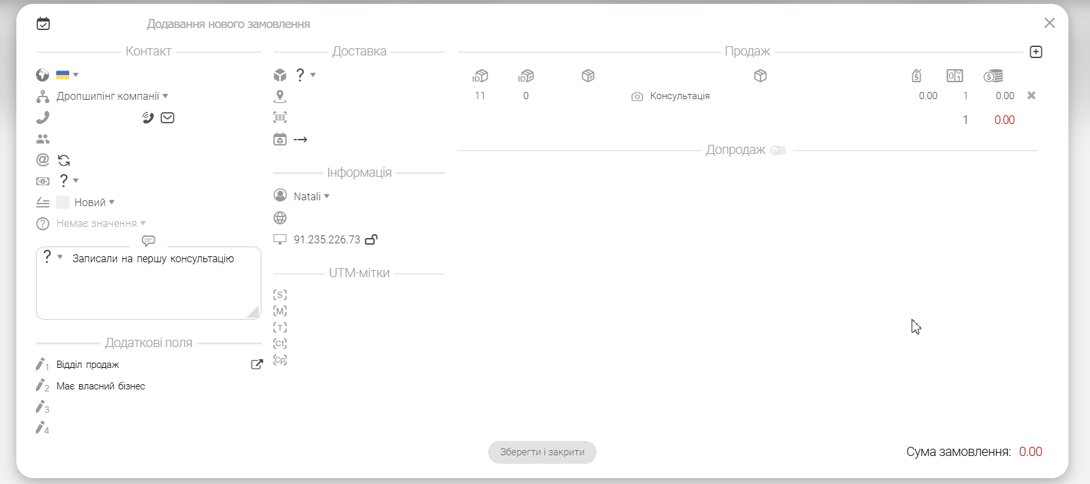Click the map pin address icon
The height and width of the screenshot is (484, 1090).
pos(280,97)
